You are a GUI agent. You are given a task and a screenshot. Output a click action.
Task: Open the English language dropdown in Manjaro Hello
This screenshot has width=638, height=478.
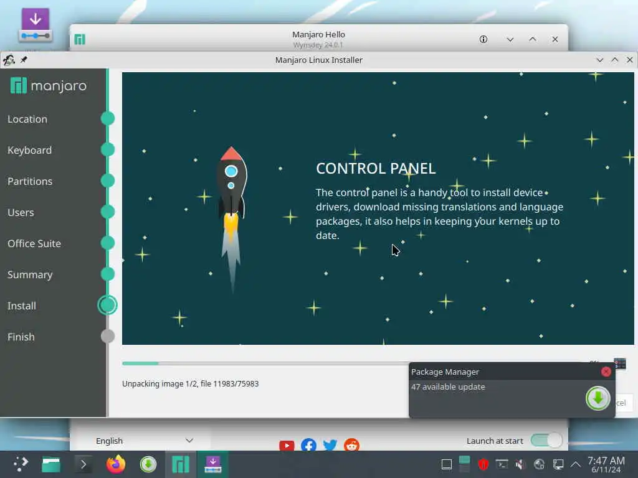(x=145, y=441)
